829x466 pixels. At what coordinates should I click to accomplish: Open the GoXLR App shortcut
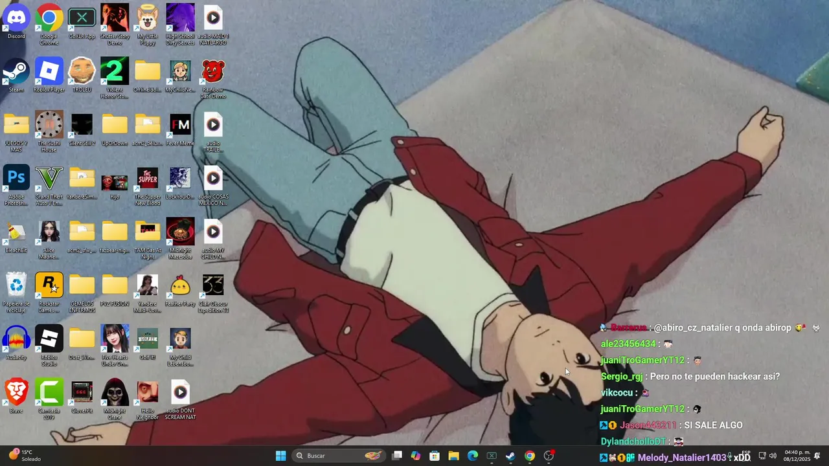[x=82, y=23]
